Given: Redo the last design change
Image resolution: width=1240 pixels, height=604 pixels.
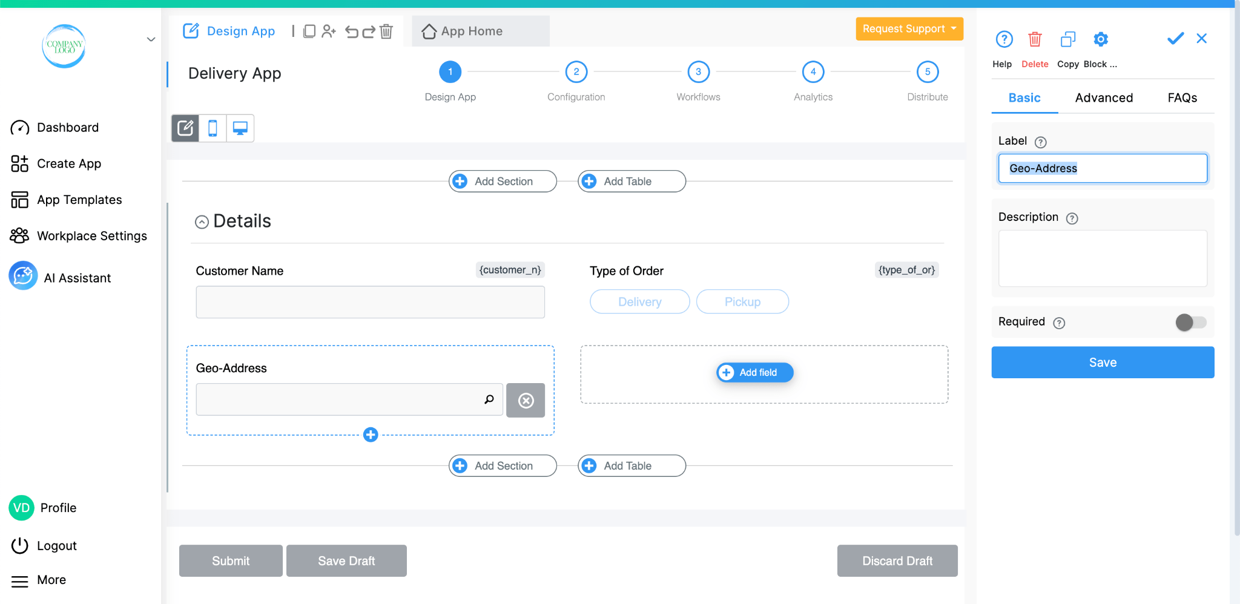Looking at the screenshot, I should (x=369, y=31).
